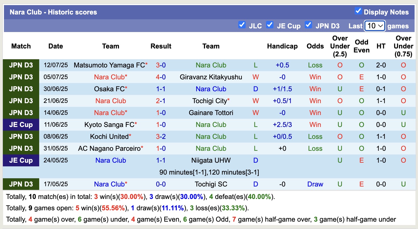418x229 pixels.
Task: Click the Niigata UHW team name
Action: (x=211, y=160)
